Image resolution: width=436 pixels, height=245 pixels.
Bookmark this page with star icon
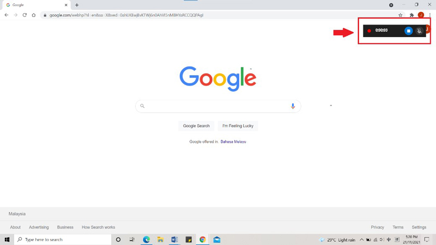pos(401,15)
